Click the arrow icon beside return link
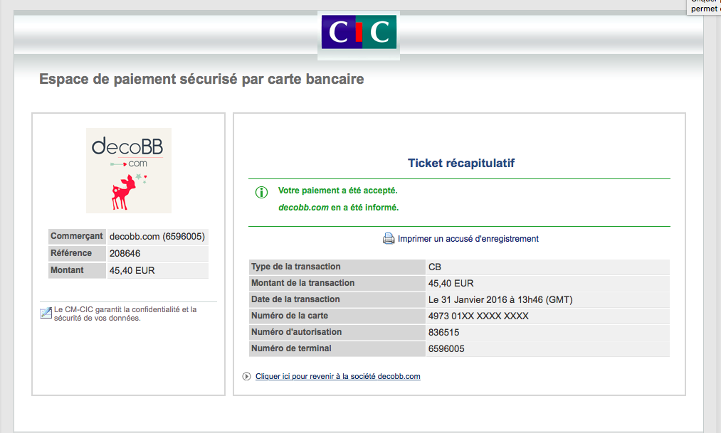 coord(246,377)
